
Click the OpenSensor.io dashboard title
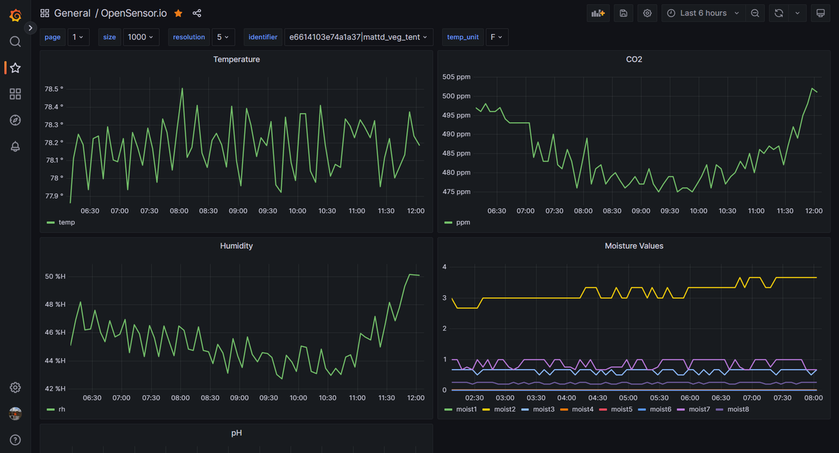click(x=134, y=13)
